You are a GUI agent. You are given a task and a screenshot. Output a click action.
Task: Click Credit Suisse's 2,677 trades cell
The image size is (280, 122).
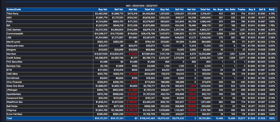click(242, 58)
